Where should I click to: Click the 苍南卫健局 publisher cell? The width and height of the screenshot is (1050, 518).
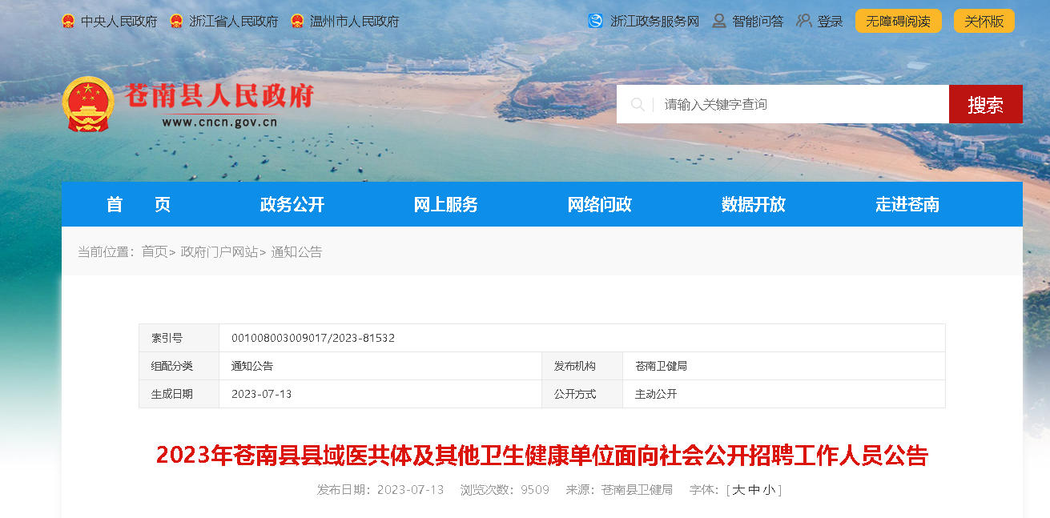click(784, 366)
